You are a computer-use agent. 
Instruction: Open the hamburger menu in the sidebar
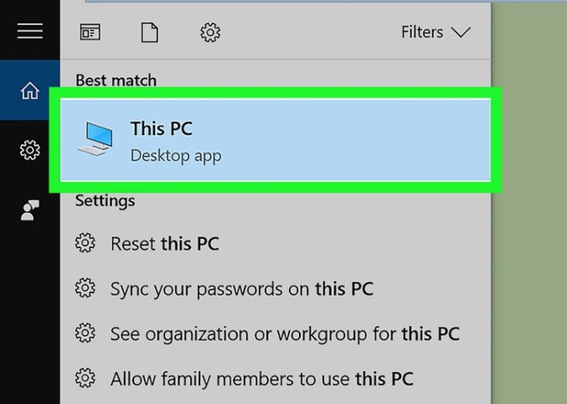(x=30, y=31)
